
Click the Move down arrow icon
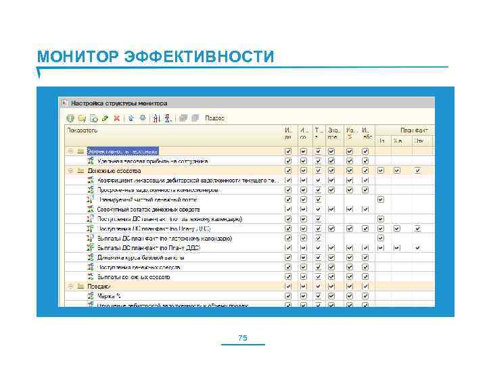tap(143, 118)
